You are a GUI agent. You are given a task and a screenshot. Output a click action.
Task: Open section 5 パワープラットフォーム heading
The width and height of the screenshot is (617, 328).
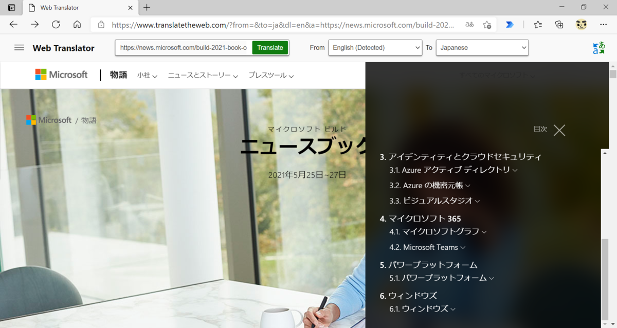[x=429, y=265]
